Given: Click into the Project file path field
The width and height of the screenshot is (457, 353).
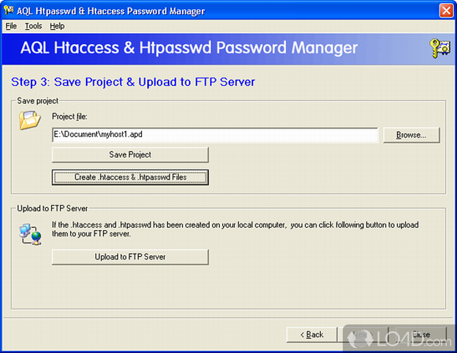Looking at the screenshot, I should [x=215, y=135].
